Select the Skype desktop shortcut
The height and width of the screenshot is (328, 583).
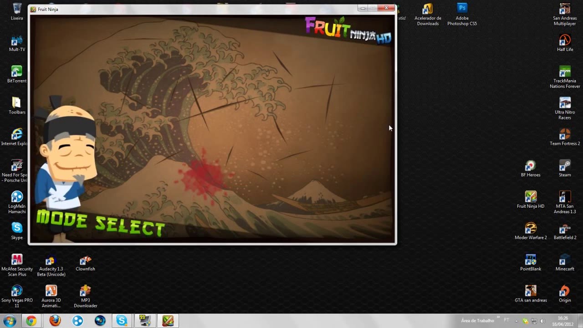(17, 231)
